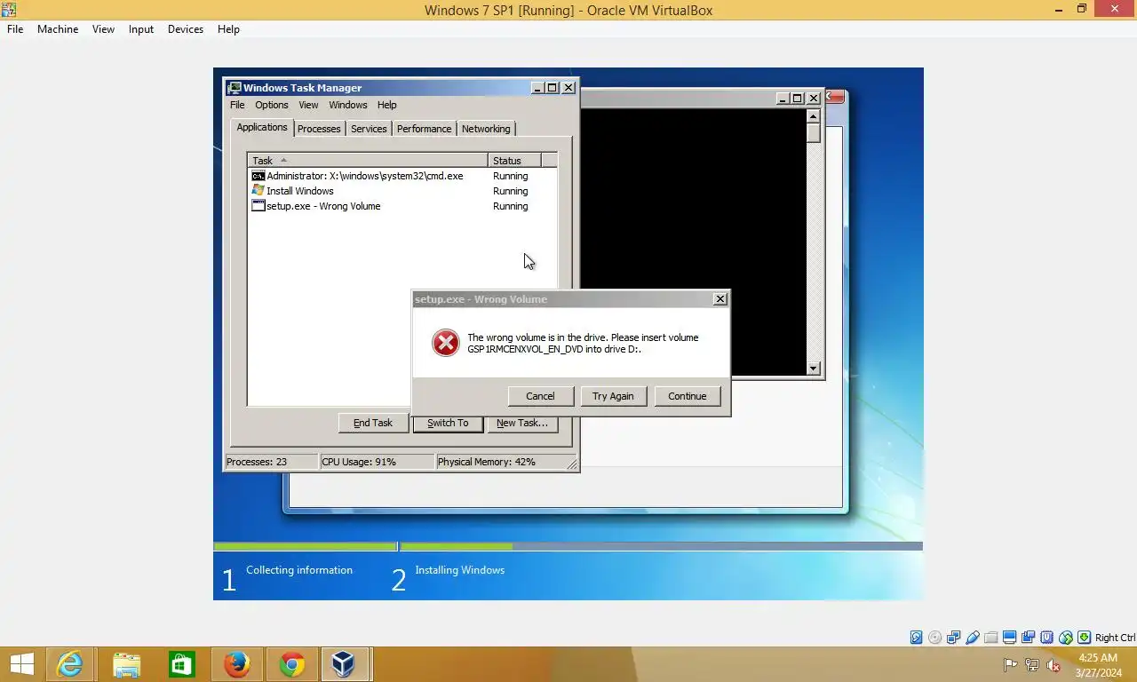
Task: Click the shared folders status icon
Action: [x=990, y=638]
